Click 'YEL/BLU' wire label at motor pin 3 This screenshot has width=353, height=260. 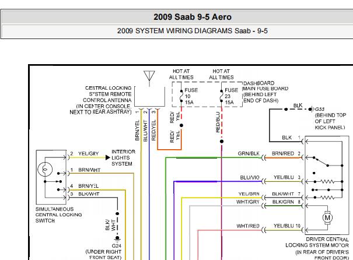[284, 177]
